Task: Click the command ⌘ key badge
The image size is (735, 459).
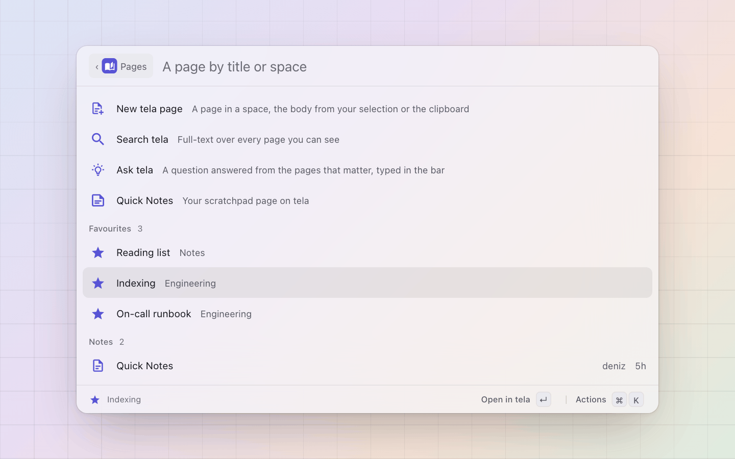Action: coord(619,400)
